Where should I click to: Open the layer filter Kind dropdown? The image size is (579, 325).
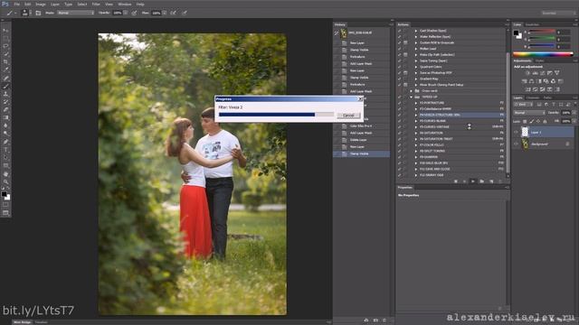pyautogui.click(x=523, y=105)
